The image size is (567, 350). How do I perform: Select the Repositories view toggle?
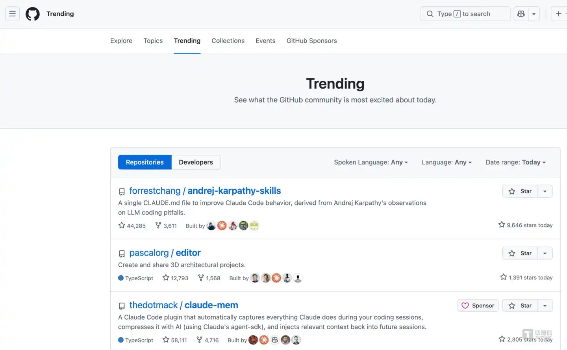tap(145, 162)
